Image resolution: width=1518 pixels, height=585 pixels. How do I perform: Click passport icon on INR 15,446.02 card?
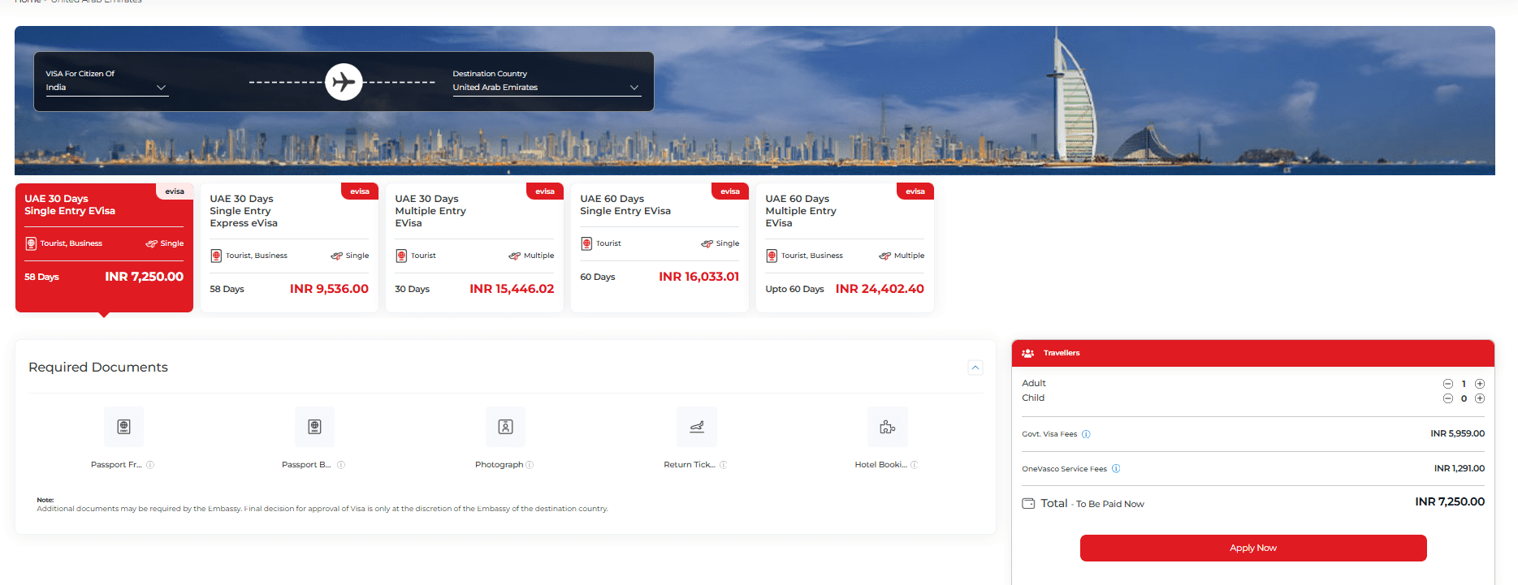pyautogui.click(x=401, y=256)
